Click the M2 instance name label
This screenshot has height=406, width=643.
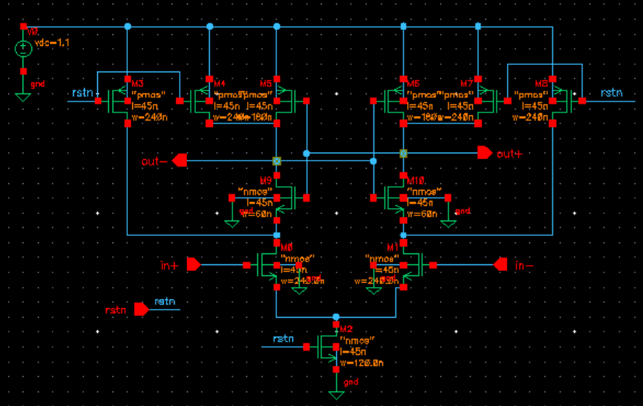coord(346,329)
